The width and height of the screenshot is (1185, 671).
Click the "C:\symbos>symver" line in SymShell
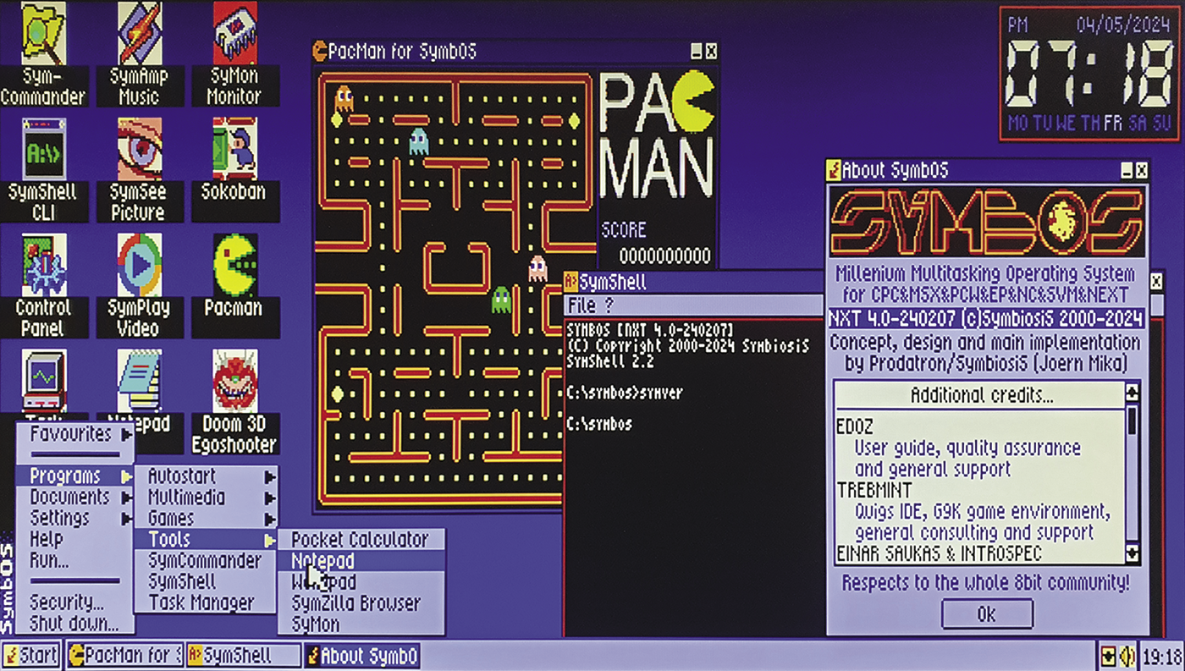[x=625, y=393]
